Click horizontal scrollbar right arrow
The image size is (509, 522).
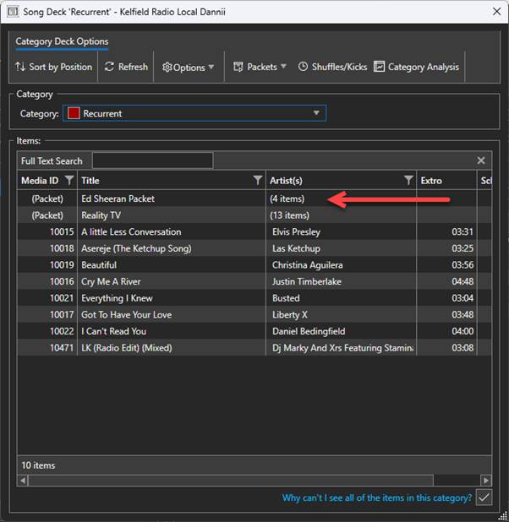[x=486, y=481]
